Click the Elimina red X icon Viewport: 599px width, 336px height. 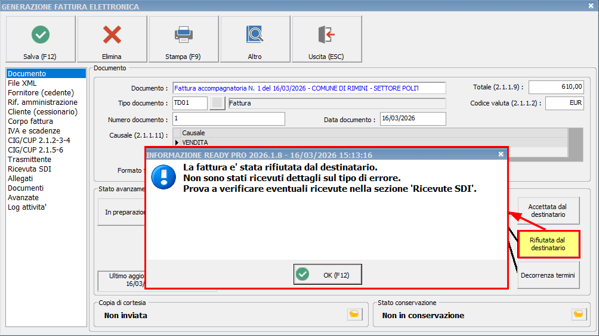[112, 35]
